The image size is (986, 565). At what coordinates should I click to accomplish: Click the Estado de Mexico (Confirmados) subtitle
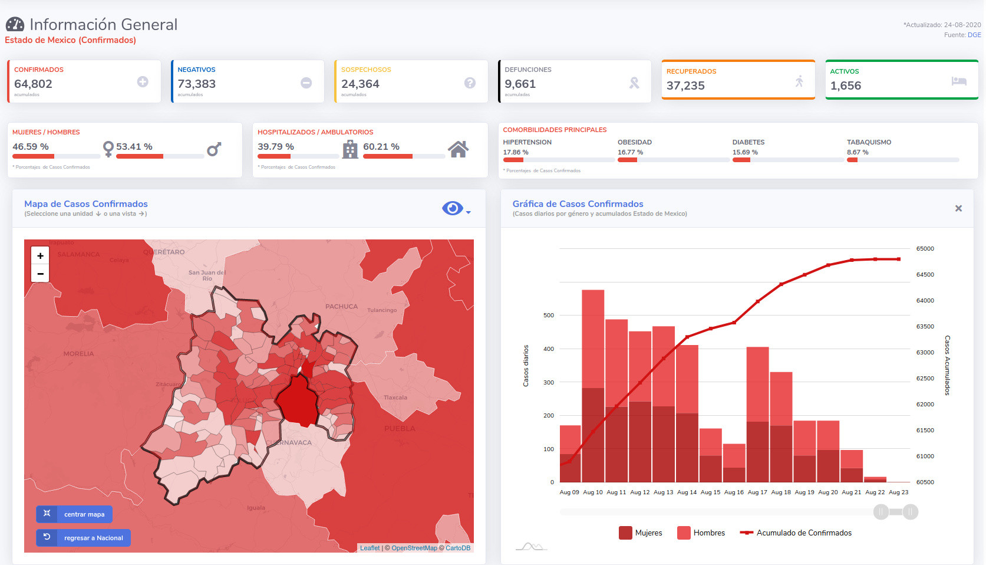(70, 40)
